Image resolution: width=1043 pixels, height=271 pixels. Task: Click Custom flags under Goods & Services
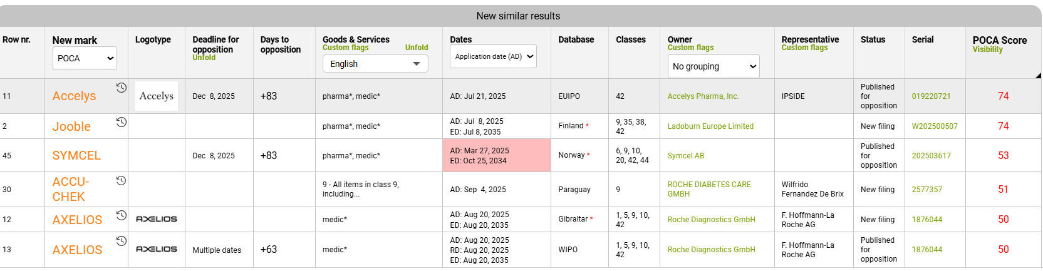click(x=345, y=48)
